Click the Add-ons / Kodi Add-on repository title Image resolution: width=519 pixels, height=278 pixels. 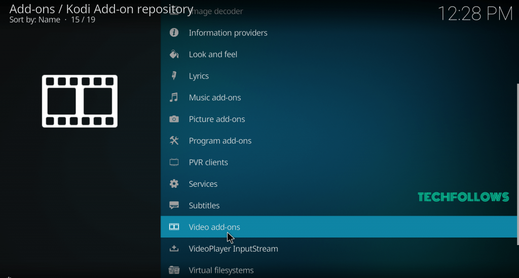pos(101,9)
